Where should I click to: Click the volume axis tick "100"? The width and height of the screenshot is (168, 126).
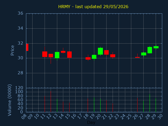tap(19, 92)
